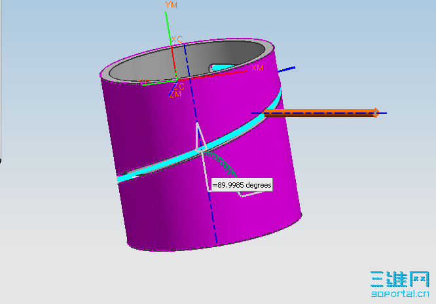The height and width of the screenshot is (304, 436).
Task: Click the blue dashed centerline on the cylinder
Action: (x=200, y=144)
